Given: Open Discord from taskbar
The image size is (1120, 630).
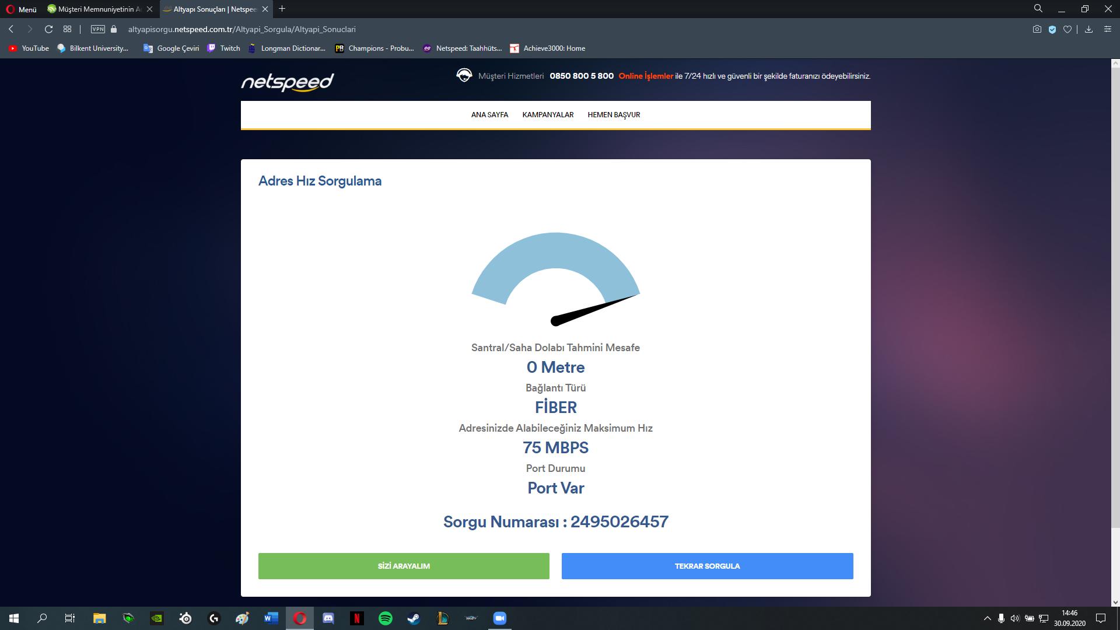Looking at the screenshot, I should pos(328,618).
